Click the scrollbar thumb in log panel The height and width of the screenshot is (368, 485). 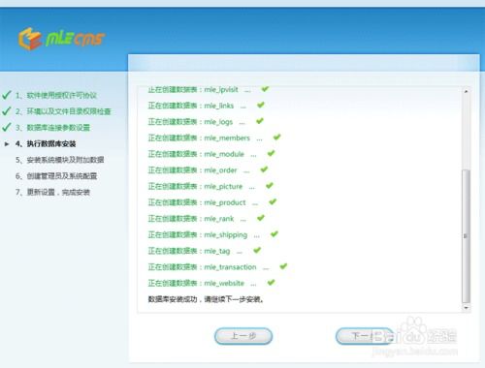coord(466,235)
